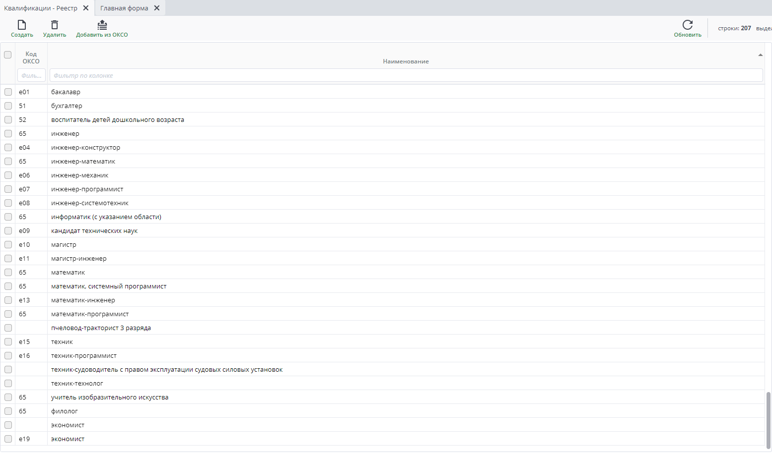This screenshot has width=772, height=453.
Task: Click математик, системный программист cell
Action: click(406, 286)
